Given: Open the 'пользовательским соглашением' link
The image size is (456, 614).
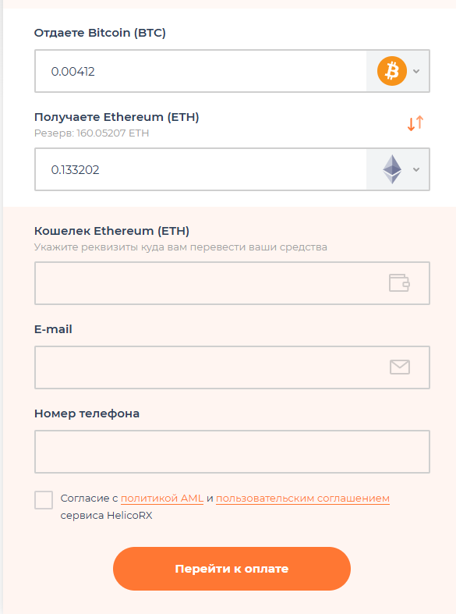Looking at the screenshot, I should [x=302, y=498].
